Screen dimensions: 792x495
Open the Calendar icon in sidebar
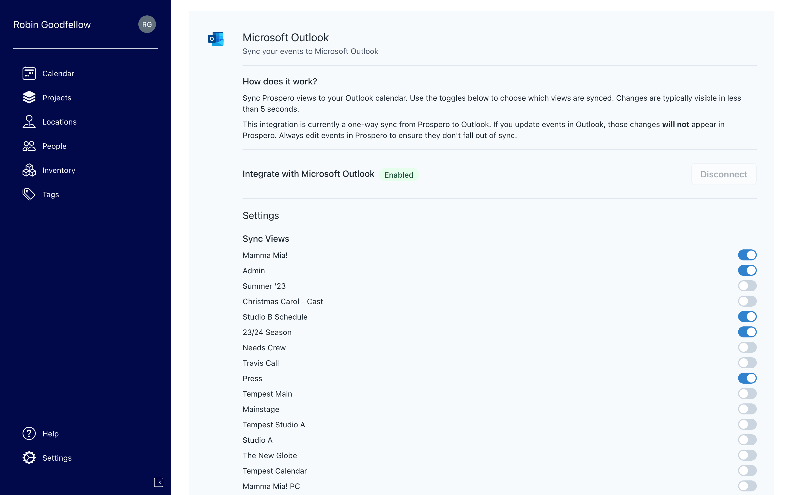29,73
